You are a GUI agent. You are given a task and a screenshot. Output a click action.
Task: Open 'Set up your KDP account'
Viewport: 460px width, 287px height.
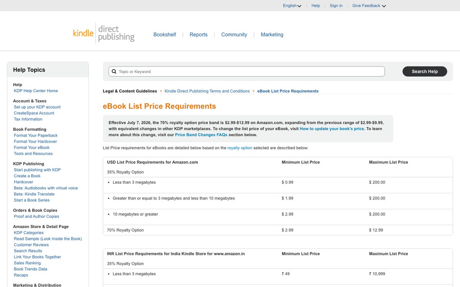coord(37,107)
